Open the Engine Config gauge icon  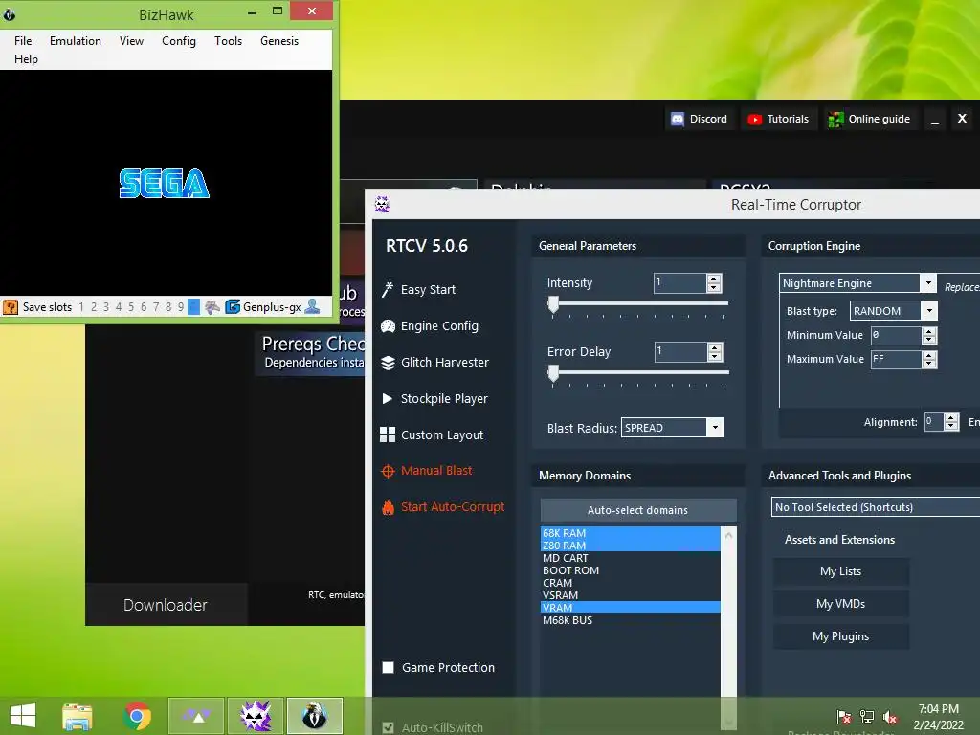point(388,325)
